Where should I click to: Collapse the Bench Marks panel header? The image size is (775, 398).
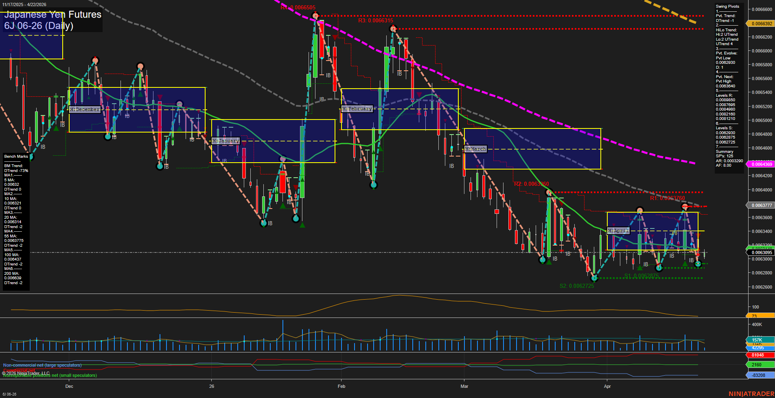coord(15,156)
